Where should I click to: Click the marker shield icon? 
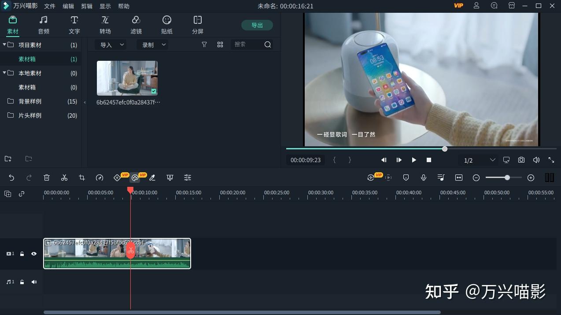pyautogui.click(x=406, y=178)
